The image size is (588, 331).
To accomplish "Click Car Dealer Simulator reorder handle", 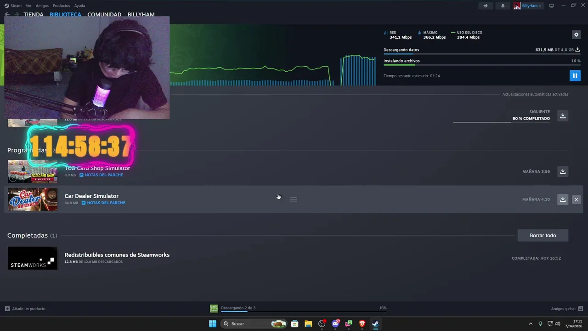I will pos(294,200).
